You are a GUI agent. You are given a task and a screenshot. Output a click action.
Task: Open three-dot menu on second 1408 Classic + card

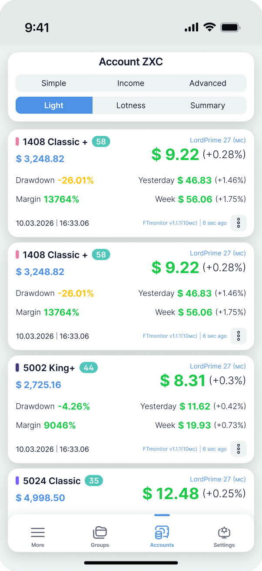coord(239,336)
